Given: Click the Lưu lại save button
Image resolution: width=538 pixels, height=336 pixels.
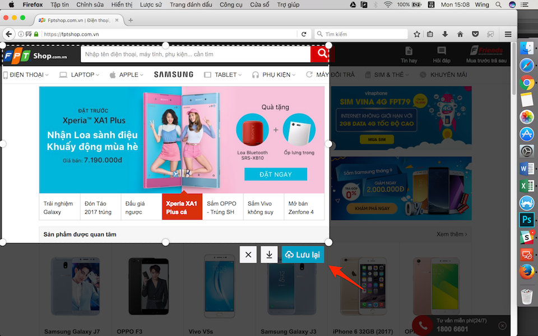Looking at the screenshot, I should coord(303,255).
